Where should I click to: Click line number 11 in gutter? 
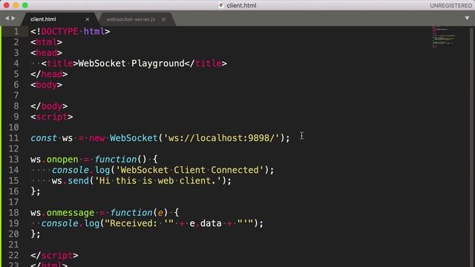(x=13, y=138)
